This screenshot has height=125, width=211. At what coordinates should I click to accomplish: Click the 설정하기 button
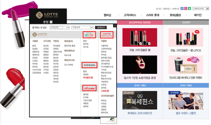point(101,28)
